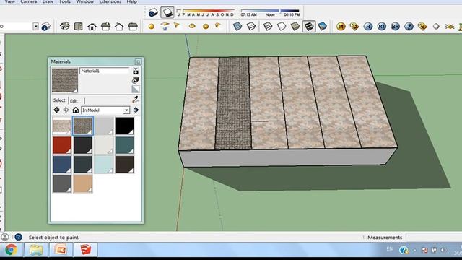462x260 pixels.
Task: Open the Help menu
Action: (x=131, y=1)
